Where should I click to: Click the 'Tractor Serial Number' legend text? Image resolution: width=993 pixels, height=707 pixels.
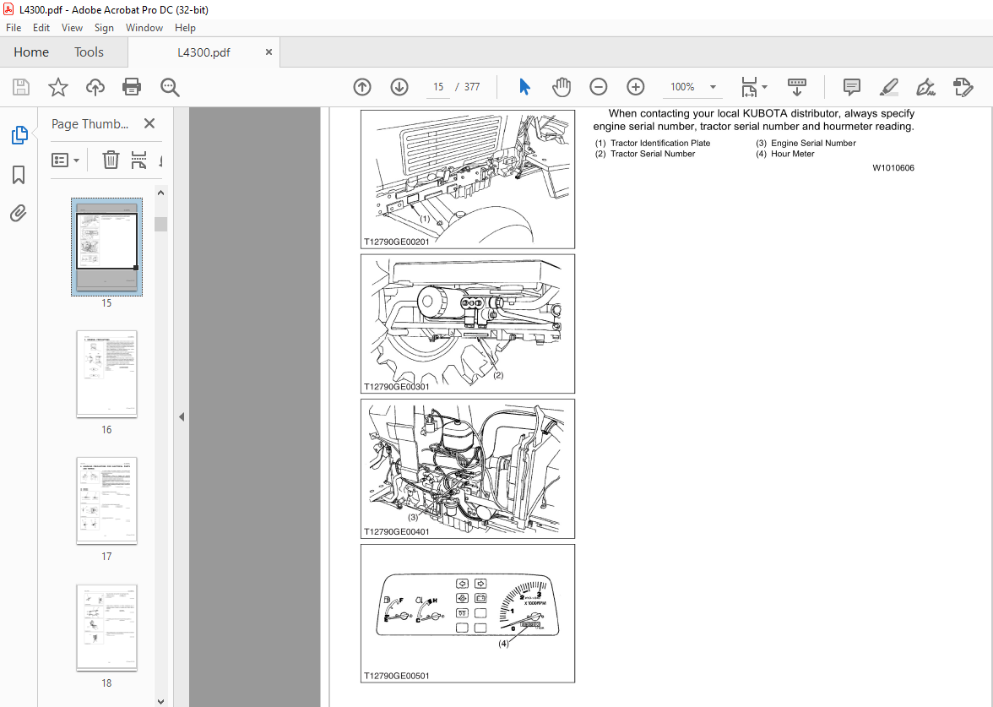(652, 154)
